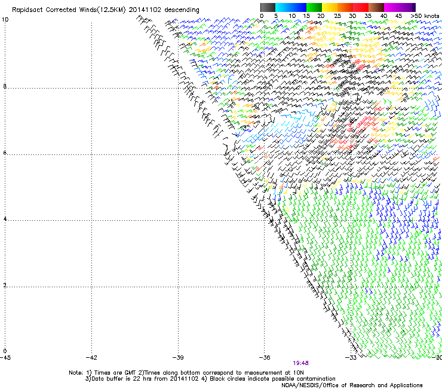Click the latitude label '2'
This screenshot has width=442, height=389.
5,285
